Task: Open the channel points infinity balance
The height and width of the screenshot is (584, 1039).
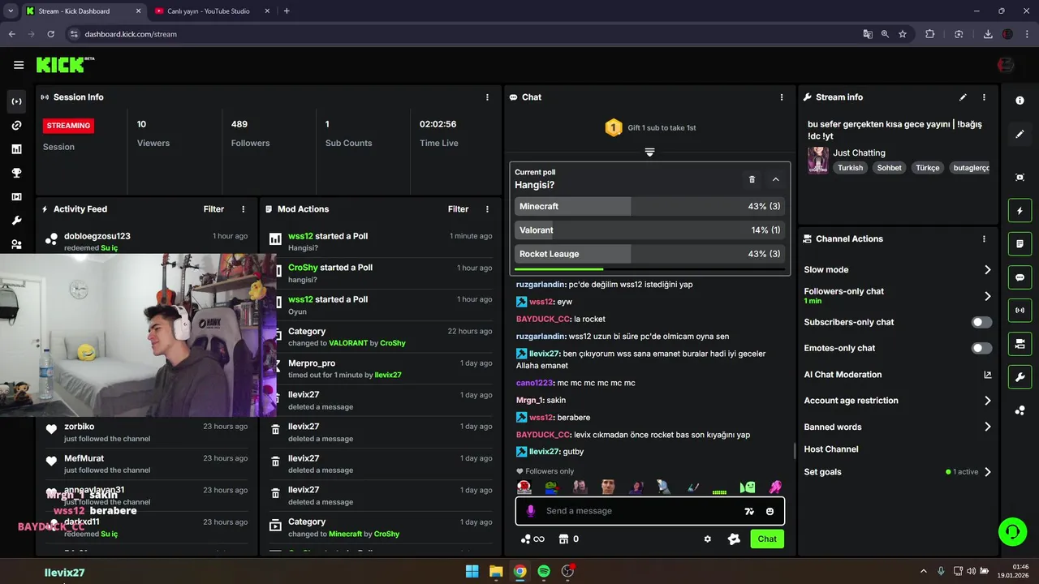Action: click(x=532, y=539)
